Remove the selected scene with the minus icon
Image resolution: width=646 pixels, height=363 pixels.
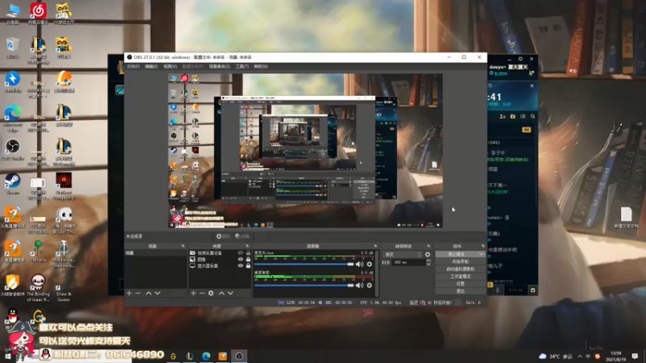[x=138, y=293]
